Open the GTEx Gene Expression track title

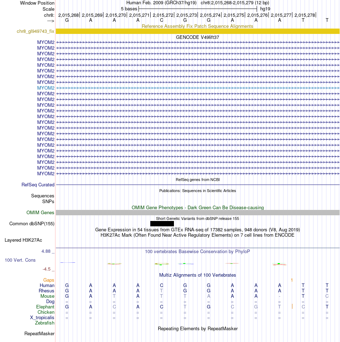pyautogui.click(x=198, y=230)
